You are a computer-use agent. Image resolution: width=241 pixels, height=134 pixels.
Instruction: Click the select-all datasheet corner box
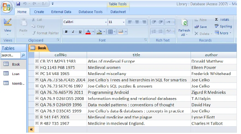click(31, 55)
